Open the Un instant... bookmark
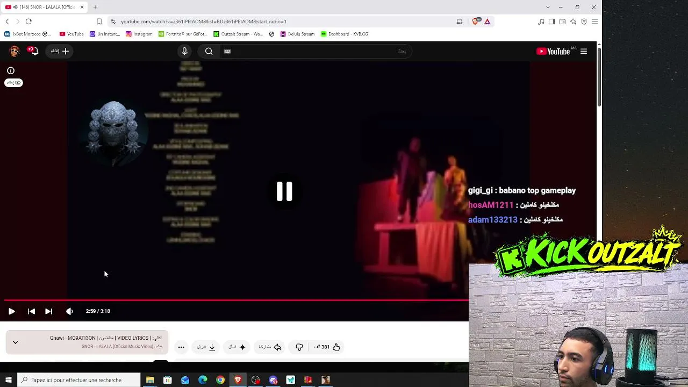The width and height of the screenshot is (688, 387). click(x=105, y=34)
